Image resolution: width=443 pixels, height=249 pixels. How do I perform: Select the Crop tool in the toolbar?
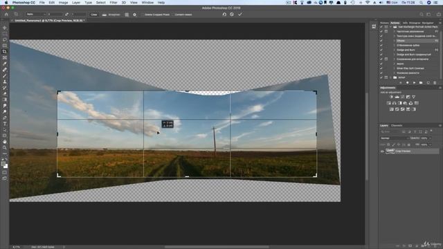[x=5, y=52]
